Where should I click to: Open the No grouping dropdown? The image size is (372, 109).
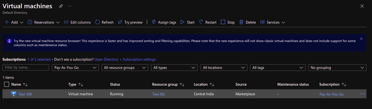(337, 68)
